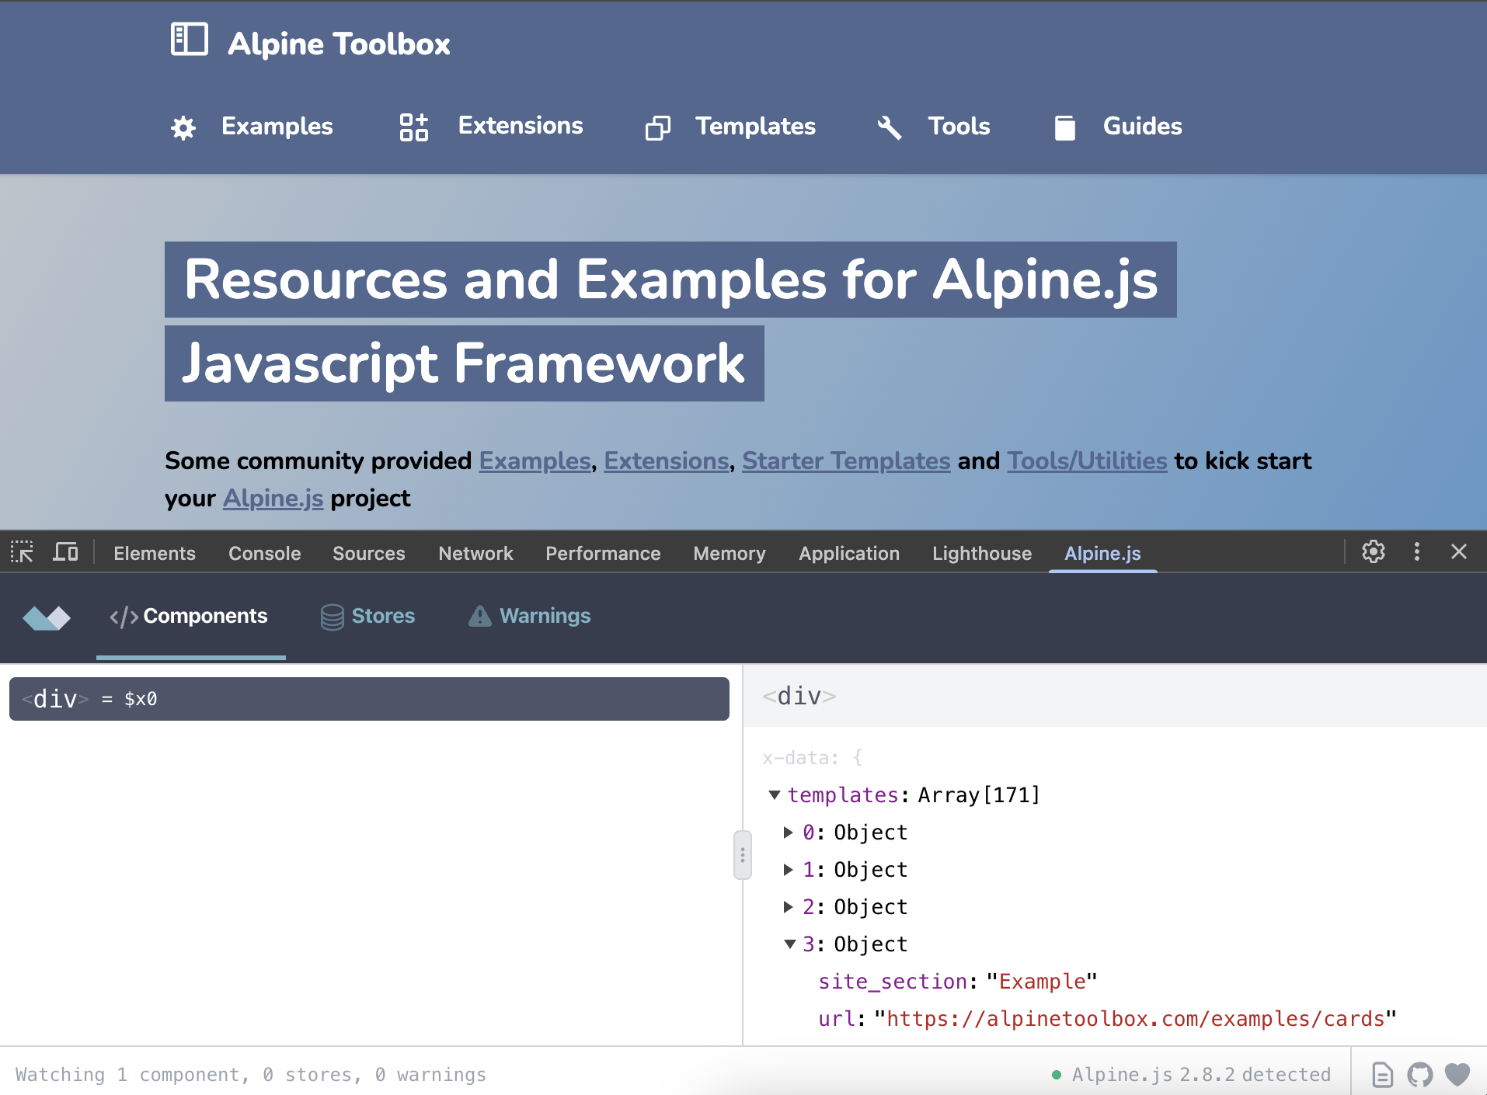Click the Warnings triangle icon
This screenshot has width=1487, height=1095.
pos(480,616)
